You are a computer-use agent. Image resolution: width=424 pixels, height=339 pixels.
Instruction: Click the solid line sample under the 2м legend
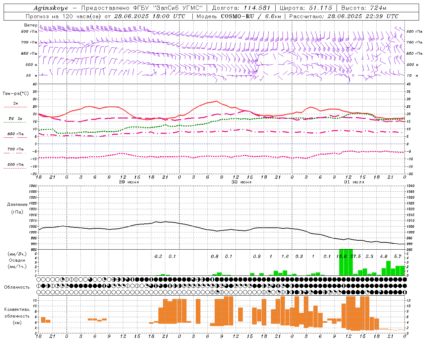(x=15, y=107)
